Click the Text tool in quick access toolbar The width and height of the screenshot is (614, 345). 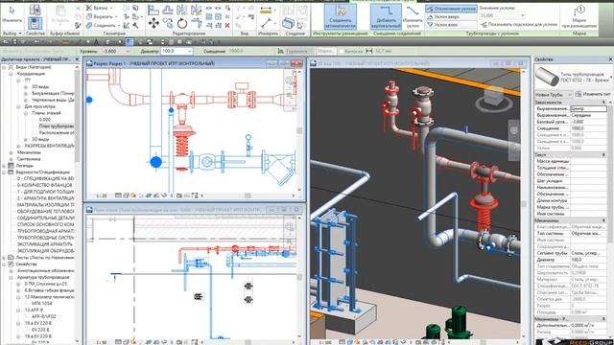96,42
